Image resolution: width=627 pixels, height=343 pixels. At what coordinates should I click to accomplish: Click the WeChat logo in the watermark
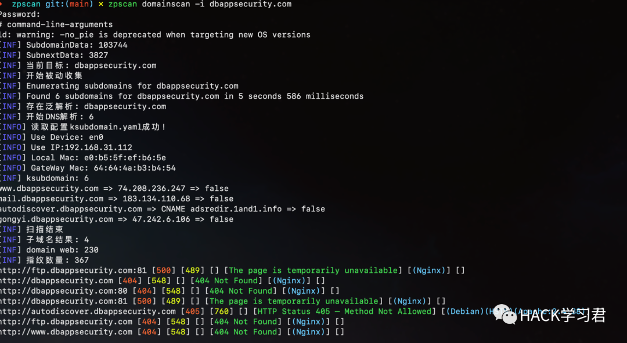click(505, 314)
